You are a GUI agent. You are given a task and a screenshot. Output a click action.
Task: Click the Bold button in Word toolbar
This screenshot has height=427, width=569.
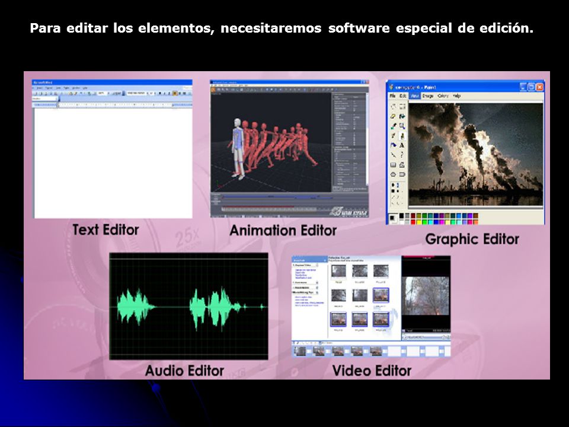[159, 93]
